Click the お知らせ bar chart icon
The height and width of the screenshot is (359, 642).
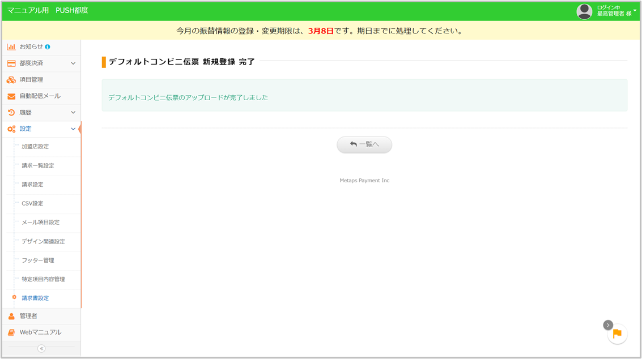click(x=11, y=47)
